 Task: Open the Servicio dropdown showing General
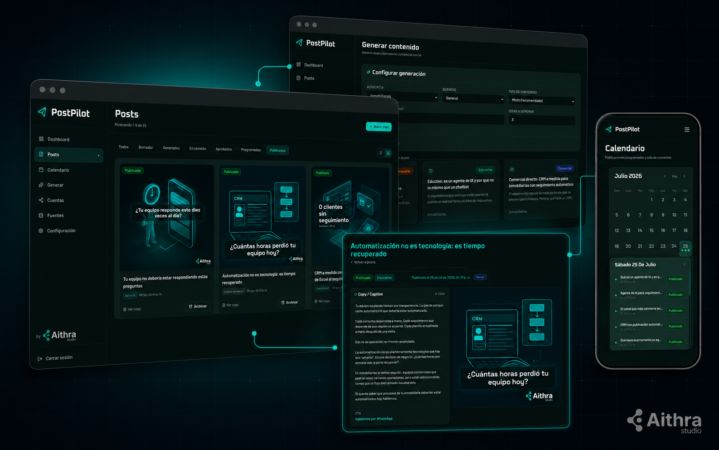click(473, 98)
